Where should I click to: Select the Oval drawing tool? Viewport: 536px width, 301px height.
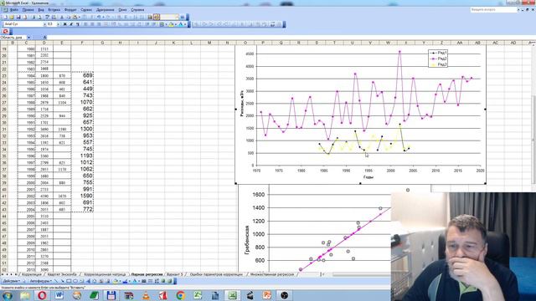[x=75, y=281]
